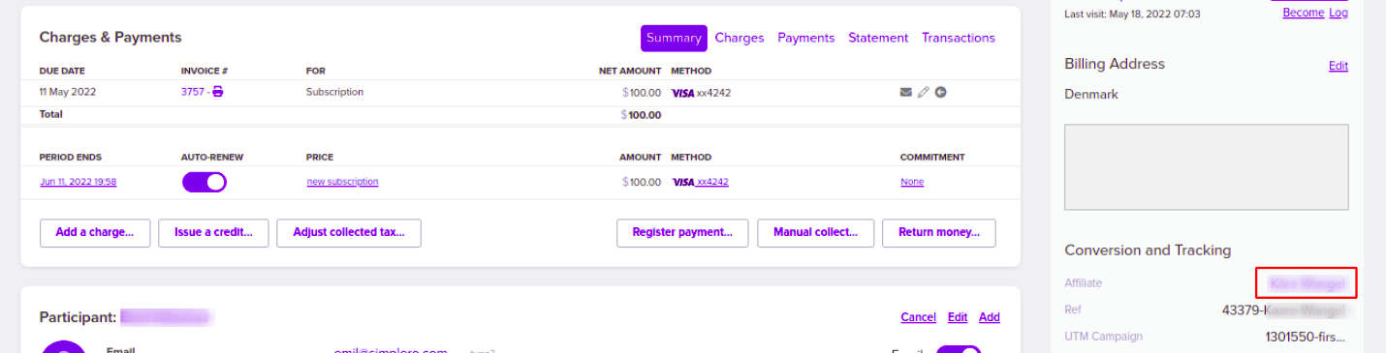Screen dimensions: 1386x353
Task: Open the Transactions tab
Action: tap(959, 38)
